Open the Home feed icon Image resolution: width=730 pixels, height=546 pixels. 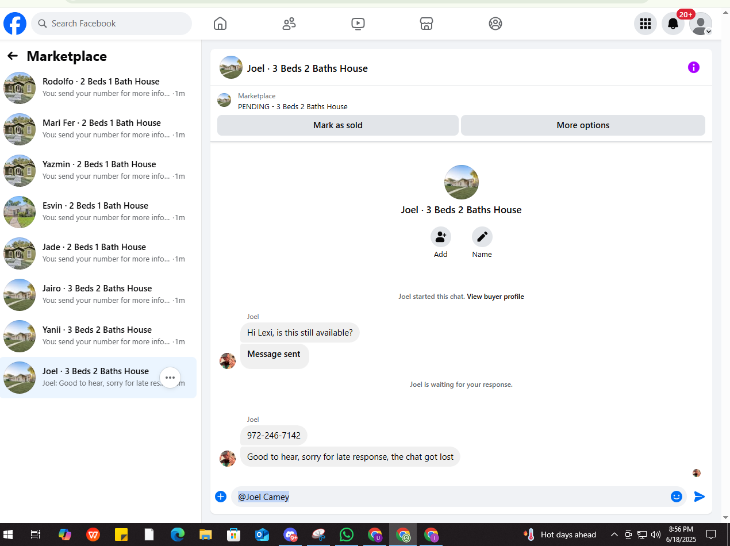pos(220,24)
